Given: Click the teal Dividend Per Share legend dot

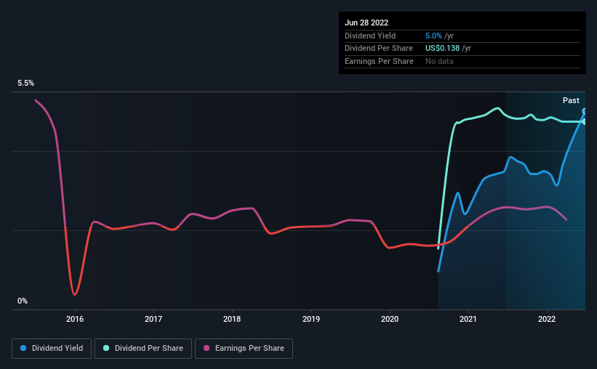Looking at the screenshot, I should click(106, 348).
